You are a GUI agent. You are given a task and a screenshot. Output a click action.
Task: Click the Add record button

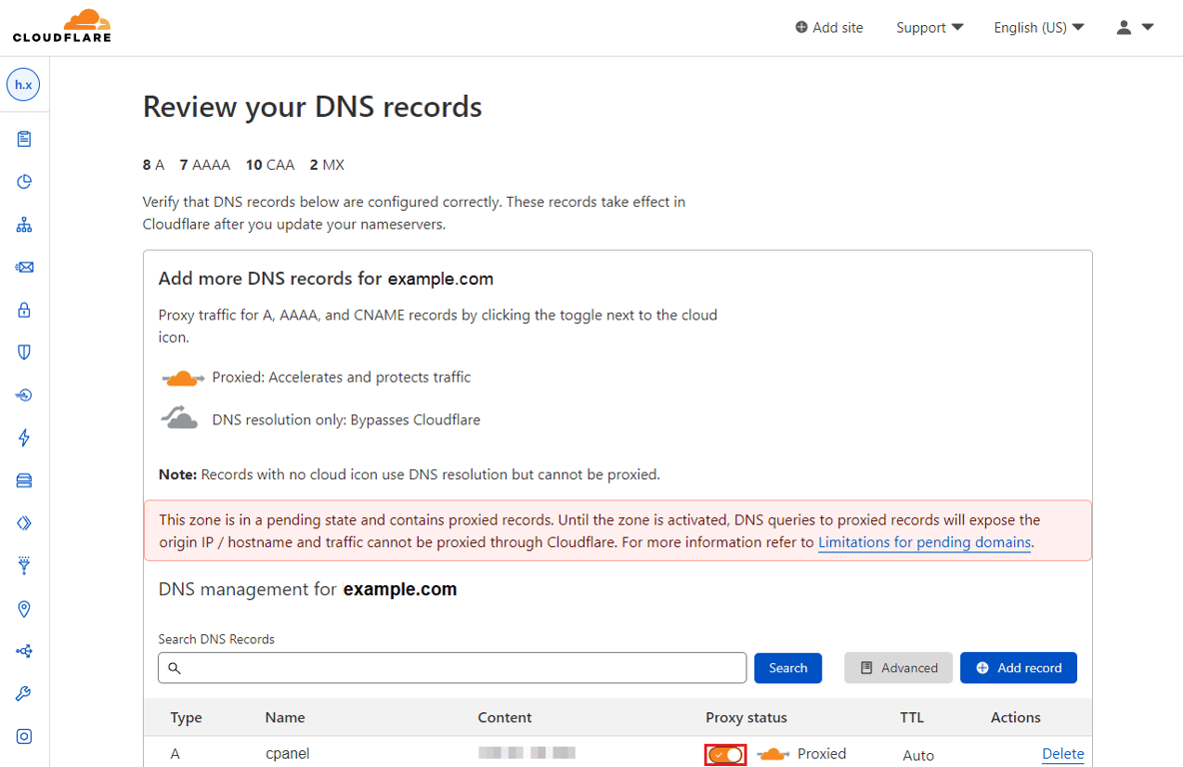point(1018,667)
